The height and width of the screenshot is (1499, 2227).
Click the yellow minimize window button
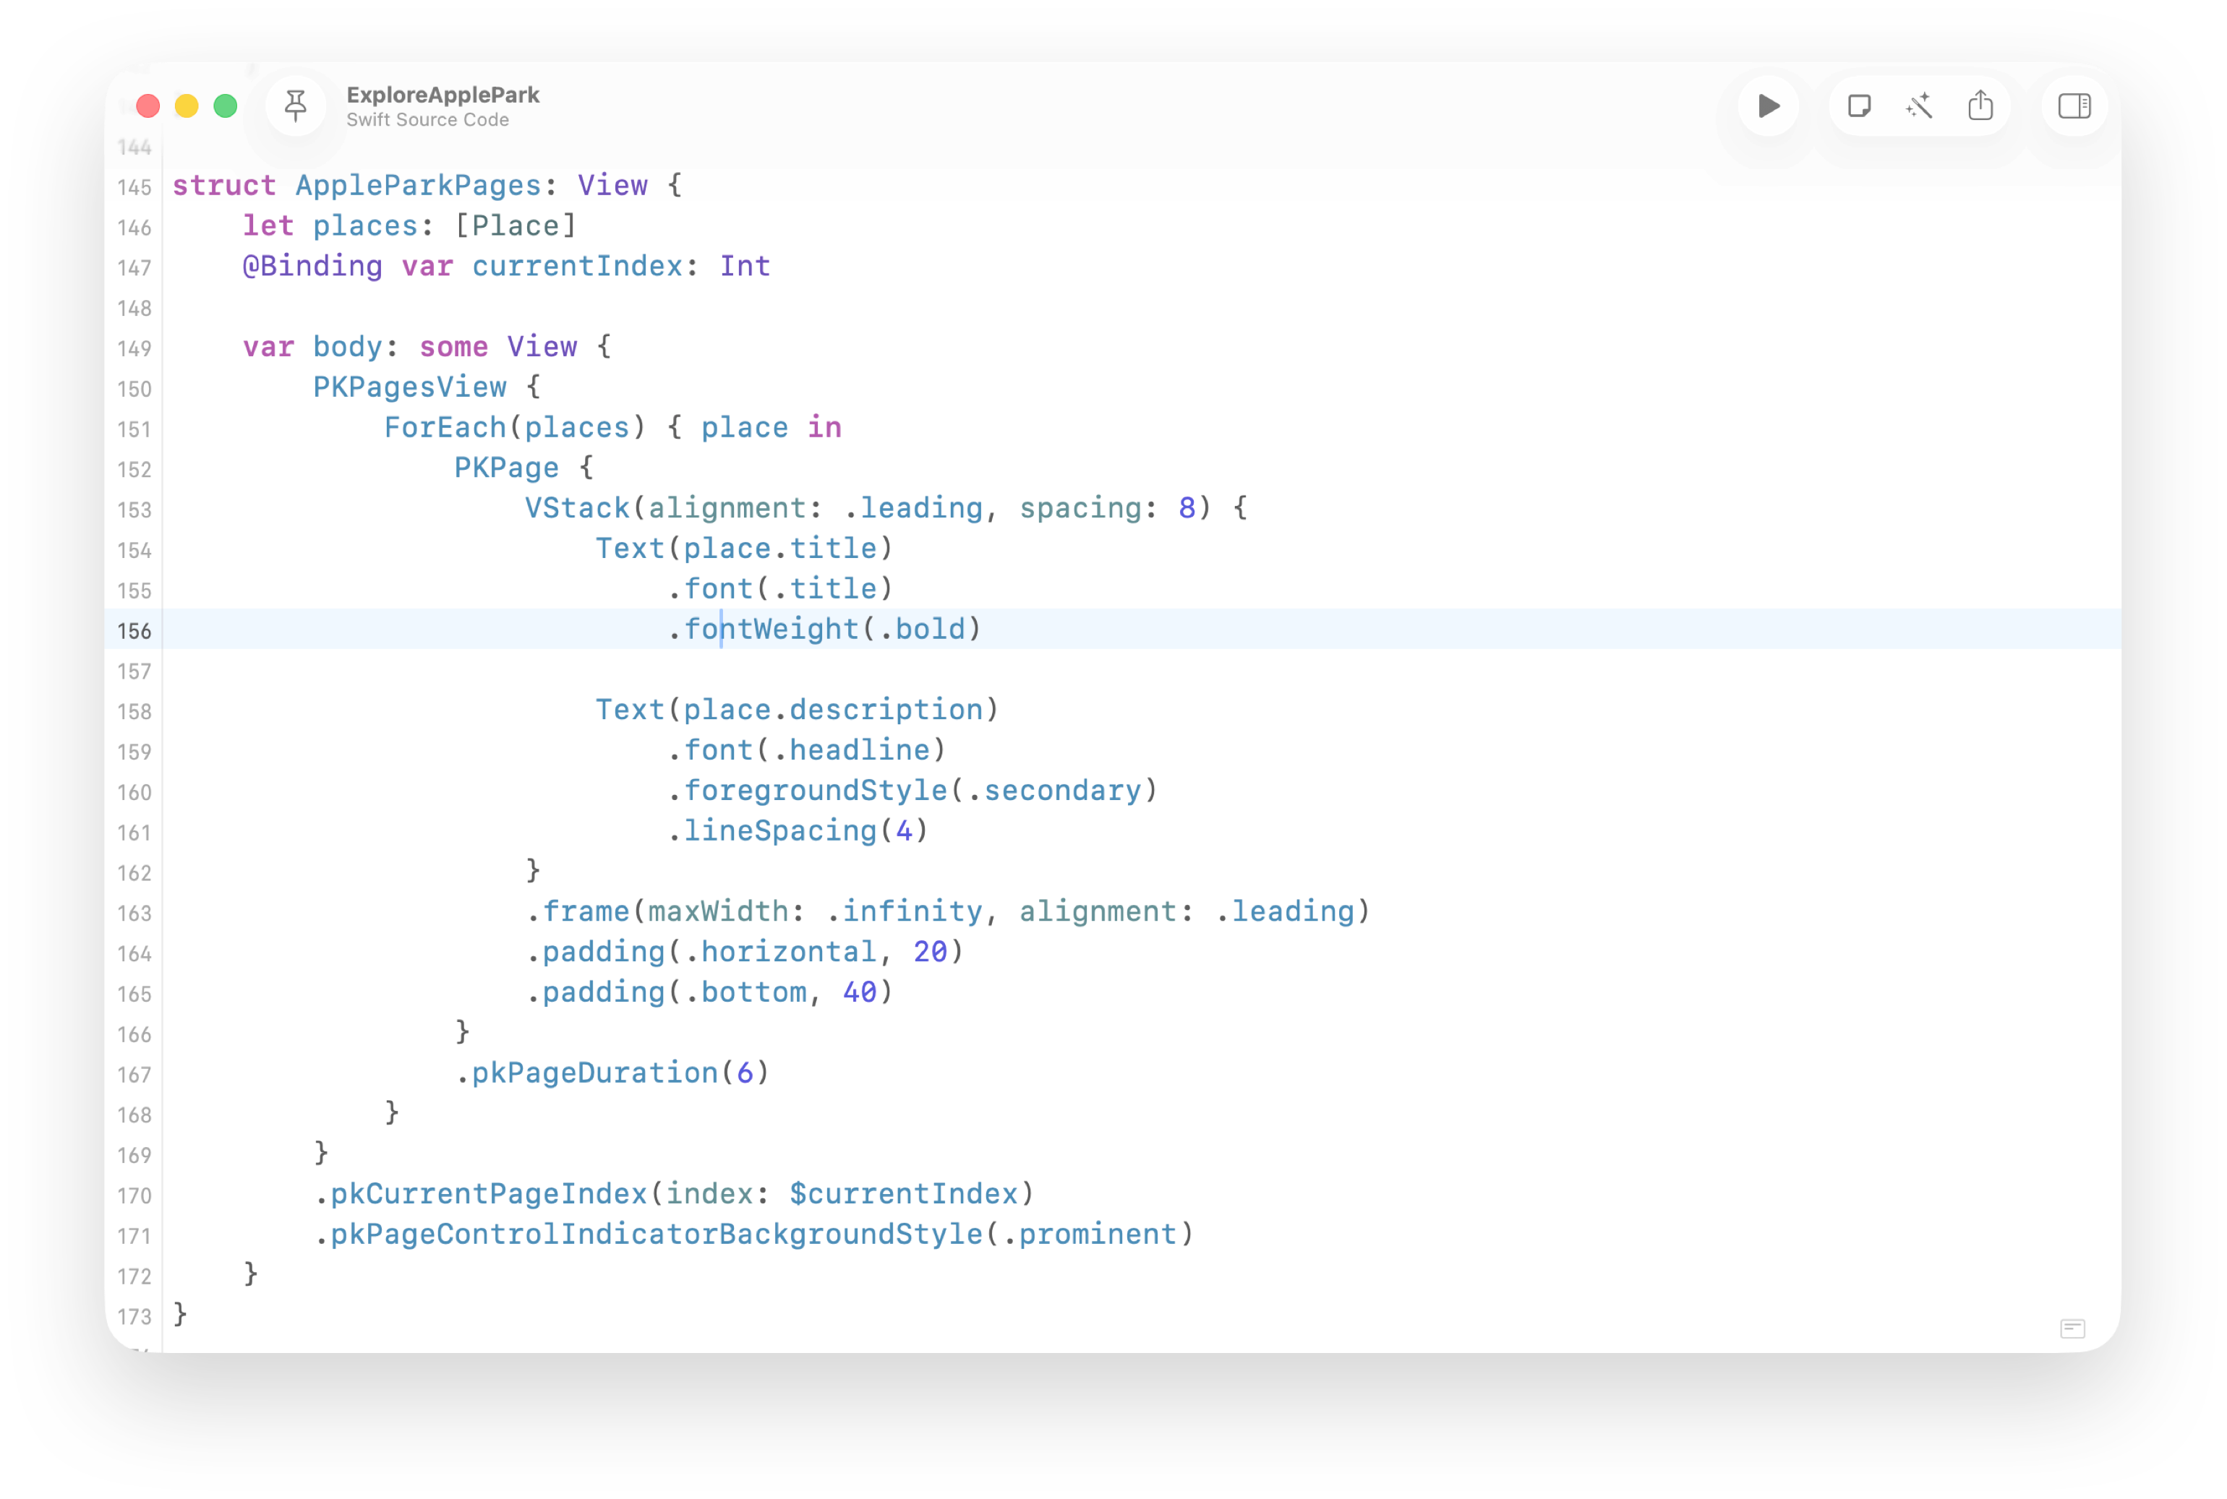(x=187, y=106)
